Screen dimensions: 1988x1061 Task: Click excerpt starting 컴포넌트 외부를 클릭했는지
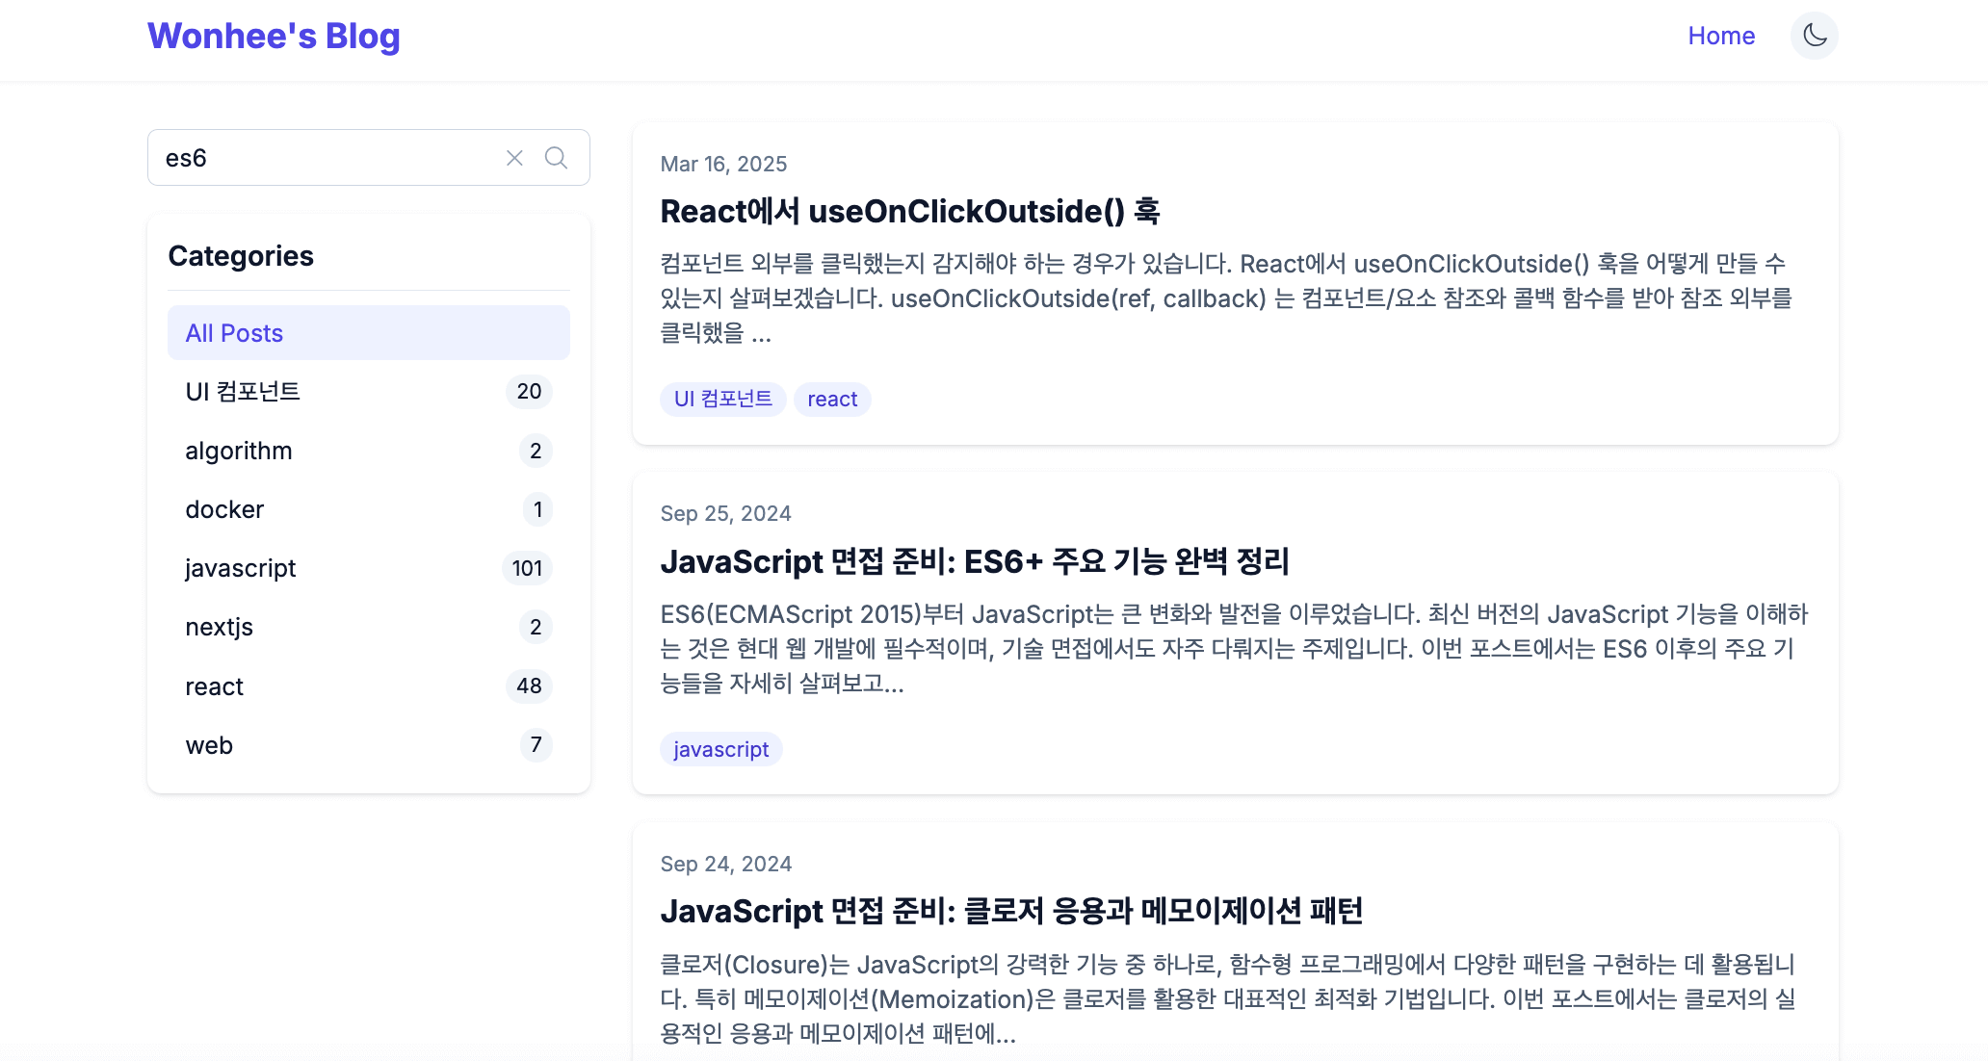(1226, 298)
